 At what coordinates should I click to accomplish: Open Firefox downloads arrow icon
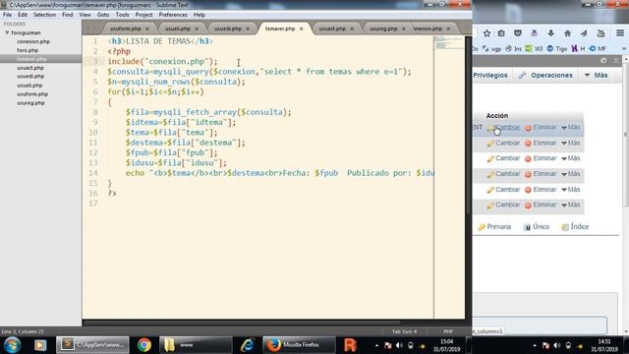click(550, 33)
